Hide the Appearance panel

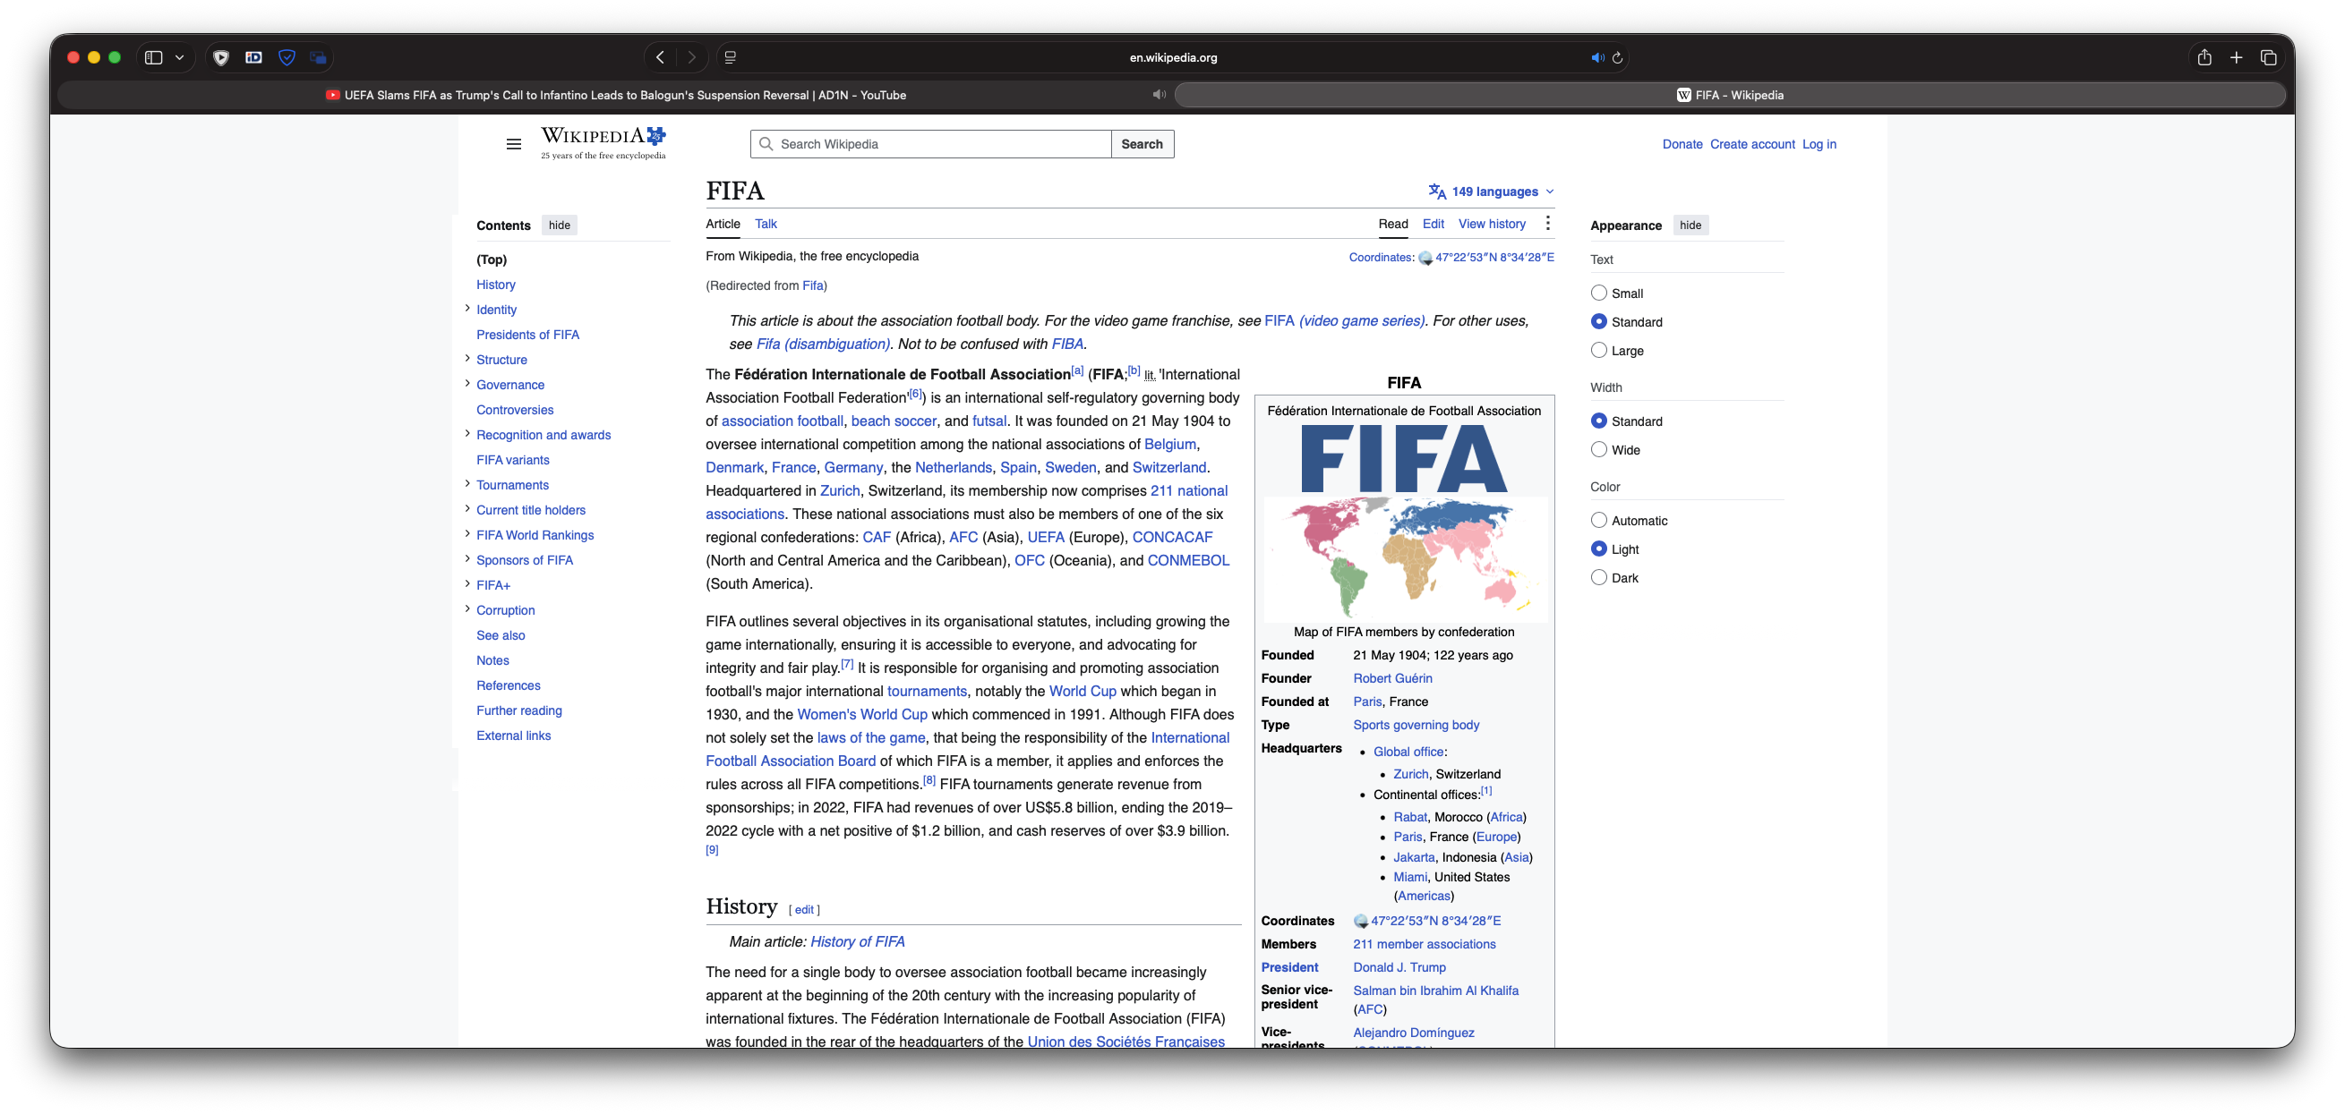[x=1690, y=225]
